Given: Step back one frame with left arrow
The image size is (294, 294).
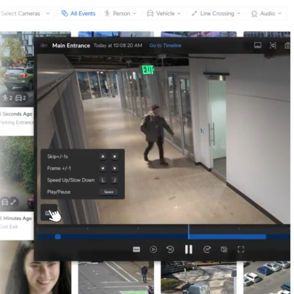Looking at the screenshot, I should (x=103, y=168).
